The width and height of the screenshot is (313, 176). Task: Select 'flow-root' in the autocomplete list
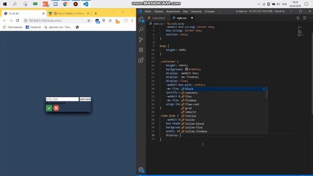(x=224, y=104)
